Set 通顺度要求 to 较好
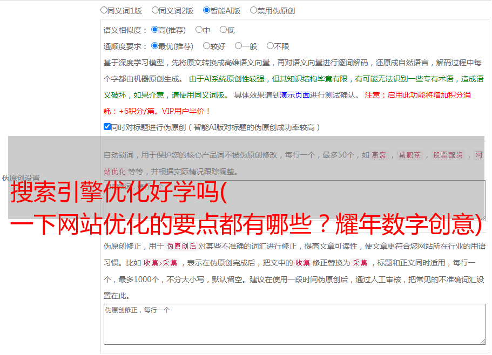This screenshot has height=355, width=492. (206, 46)
